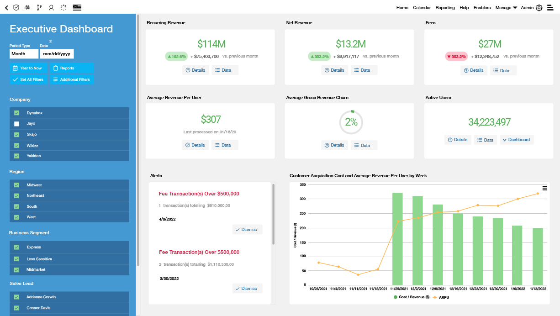Click the Alerts panel vertical scrollbar
Image resolution: width=560 pixels, height=316 pixels.
tap(274, 214)
